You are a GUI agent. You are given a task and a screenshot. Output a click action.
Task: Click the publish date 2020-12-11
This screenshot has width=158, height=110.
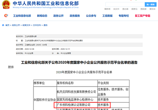[65, 49]
